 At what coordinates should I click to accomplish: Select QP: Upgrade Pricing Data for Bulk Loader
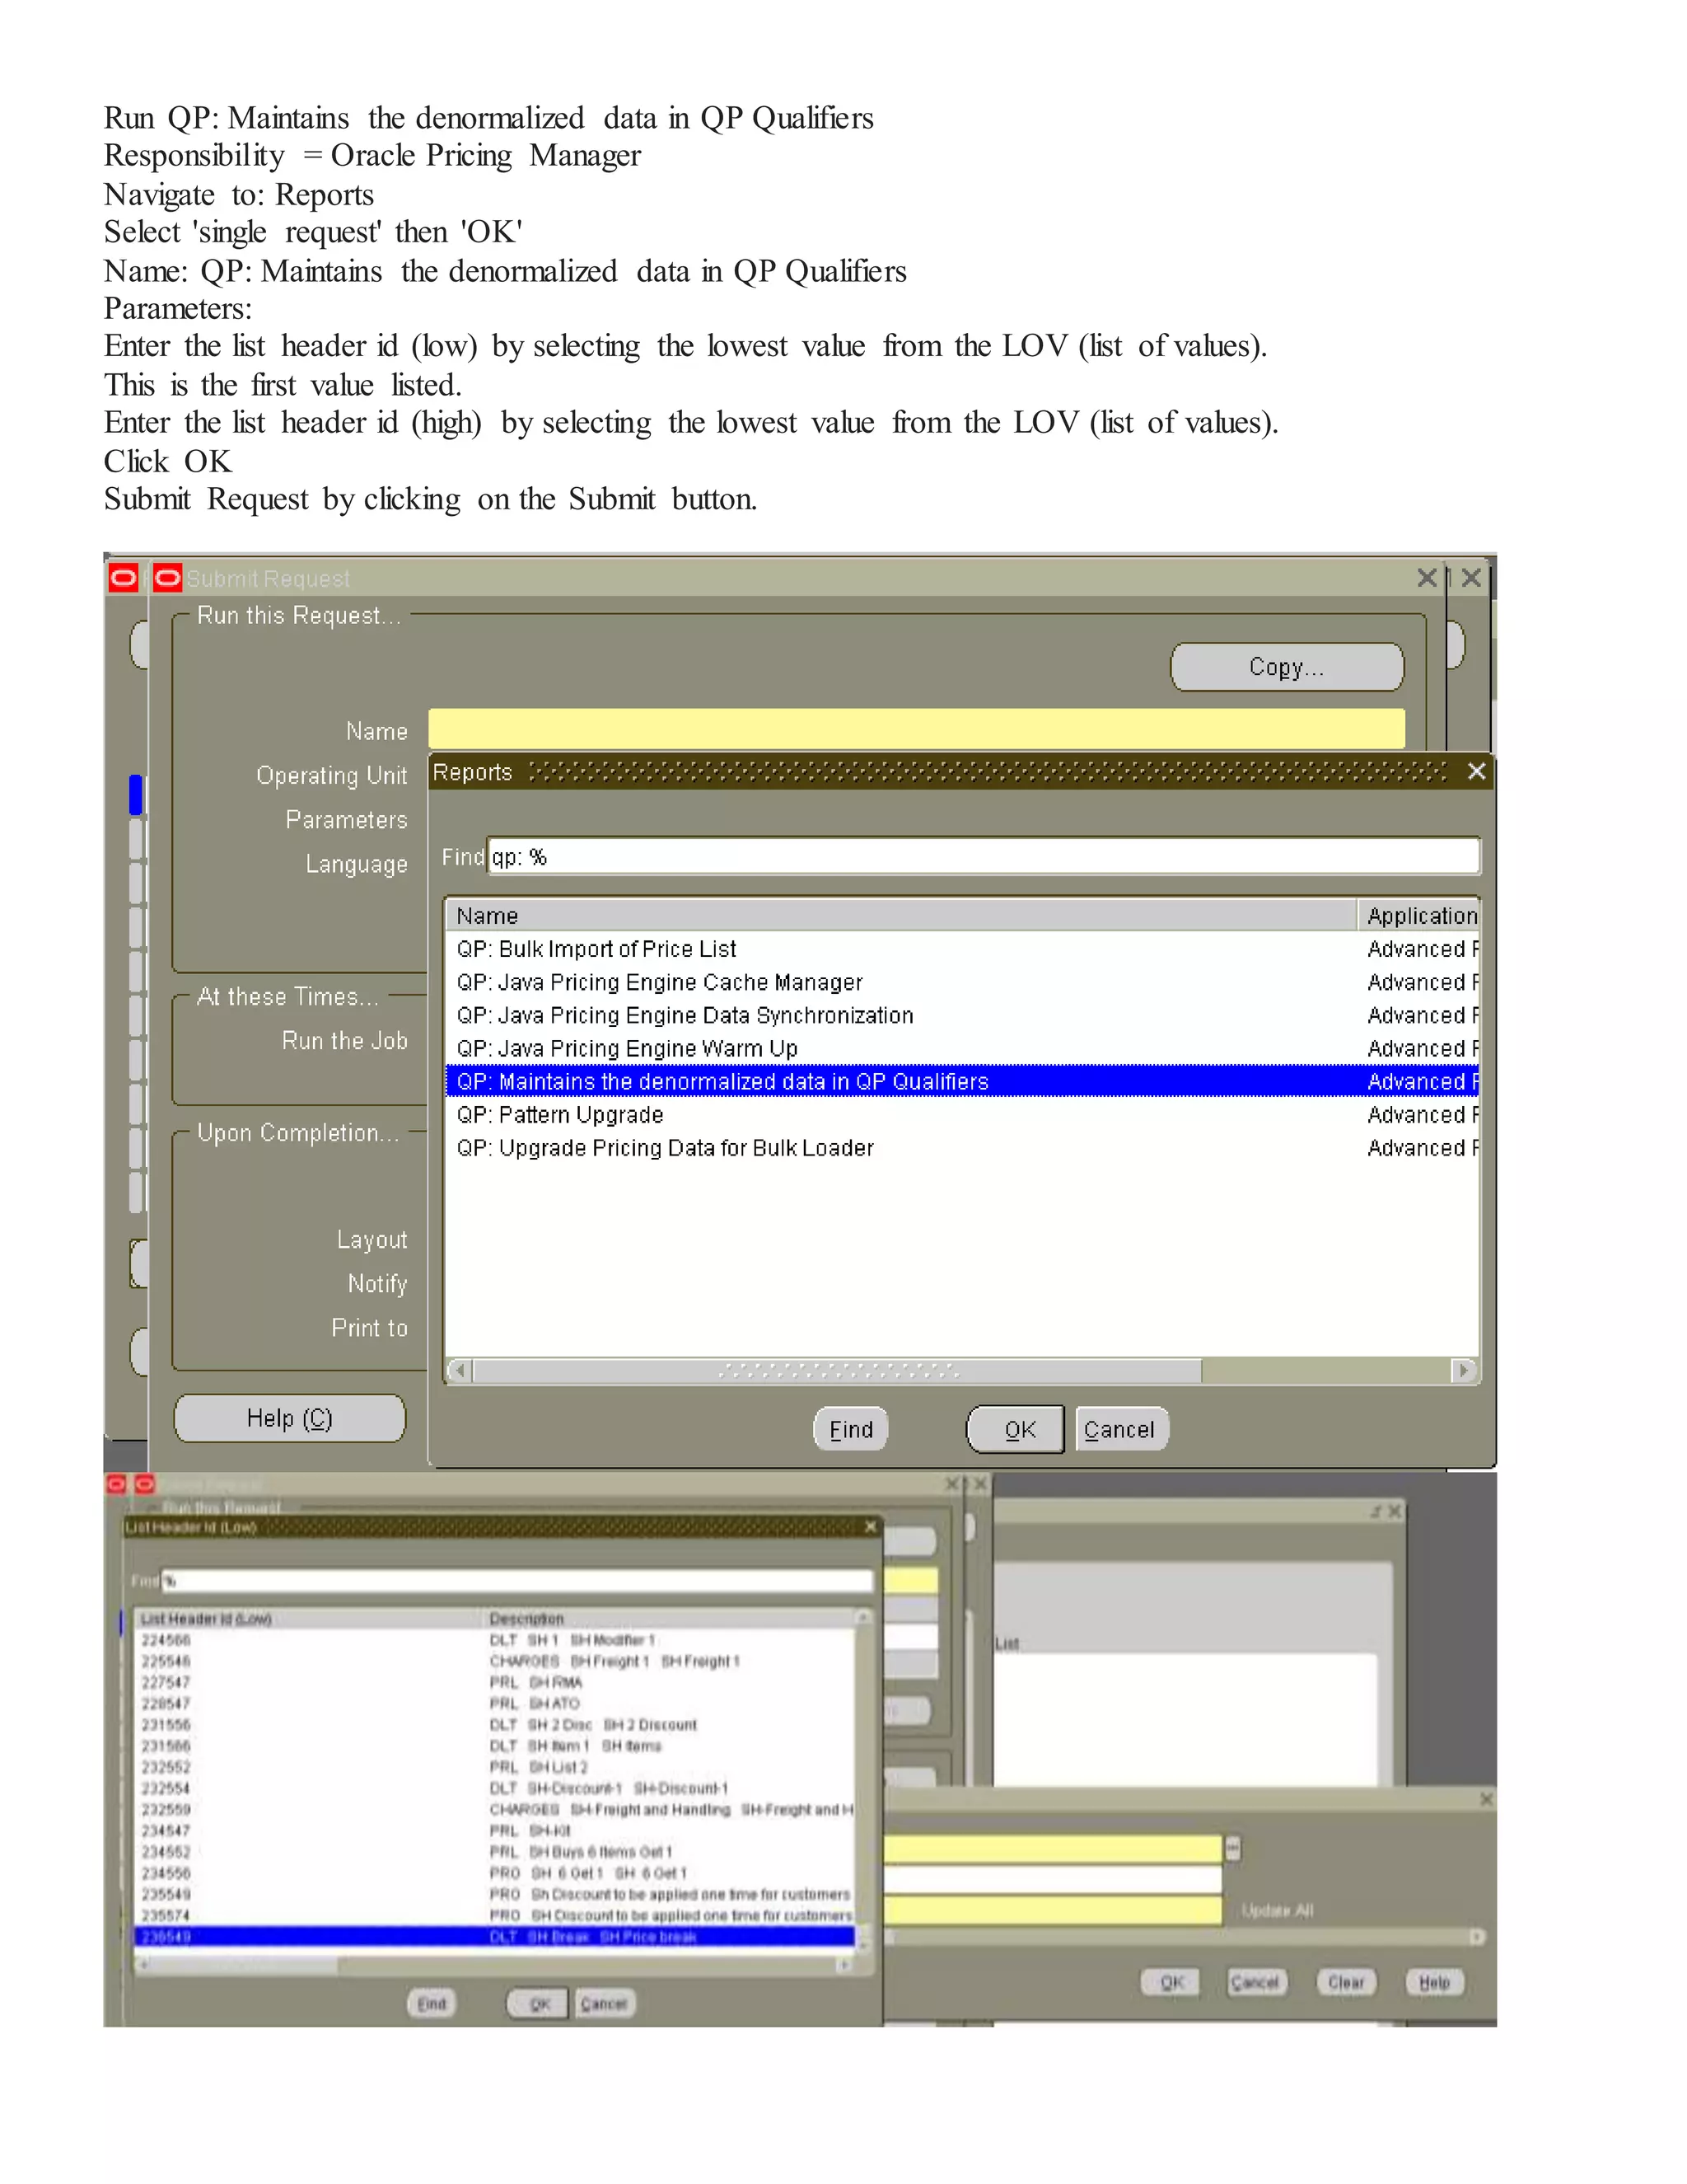coord(961,1147)
